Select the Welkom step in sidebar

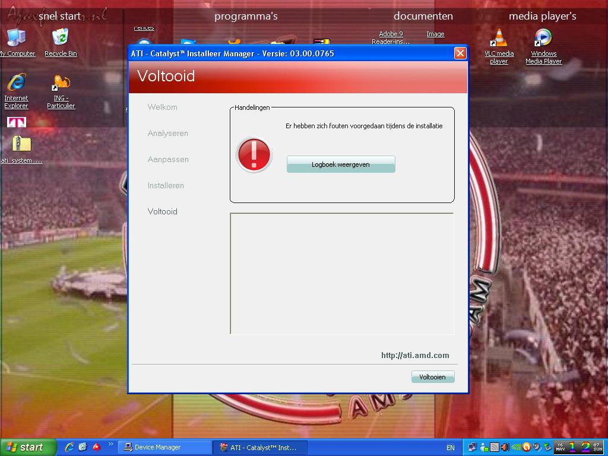click(163, 107)
